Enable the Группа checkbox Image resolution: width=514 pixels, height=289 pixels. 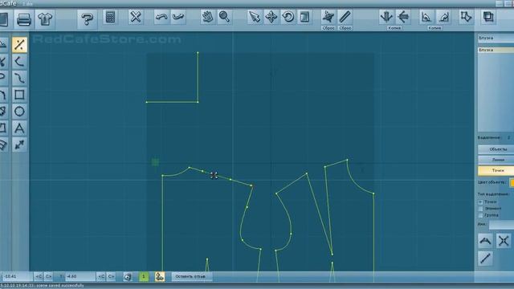tap(480, 215)
